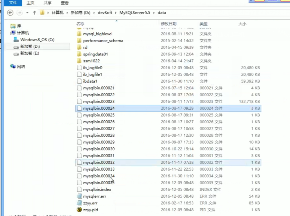Select the rd folder icon
This screenshot has height=216, width=290.
[79, 47]
